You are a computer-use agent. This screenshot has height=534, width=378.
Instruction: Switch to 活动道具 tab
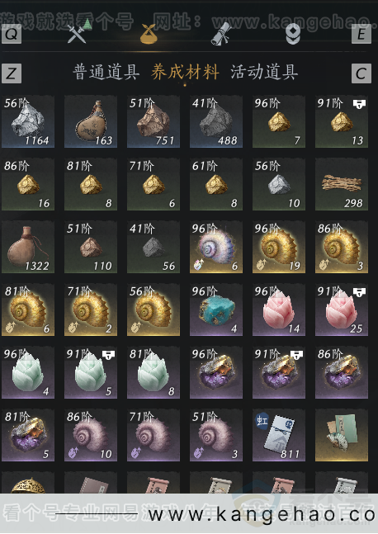click(264, 72)
